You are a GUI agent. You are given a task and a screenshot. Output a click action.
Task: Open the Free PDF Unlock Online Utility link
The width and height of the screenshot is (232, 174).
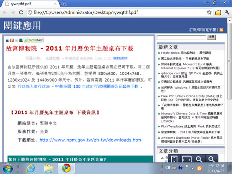click(x=192, y=98)
